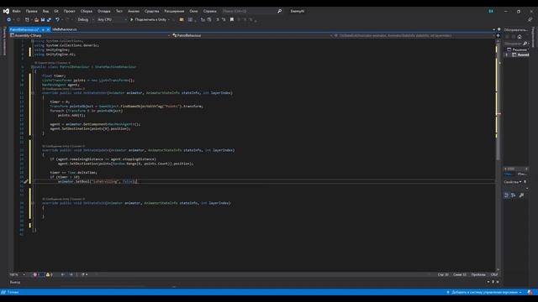The width and height of the screenshot is (538, 302).
Task: Click the Solution Explorer horizontal scrollbar
Action: 515,169
